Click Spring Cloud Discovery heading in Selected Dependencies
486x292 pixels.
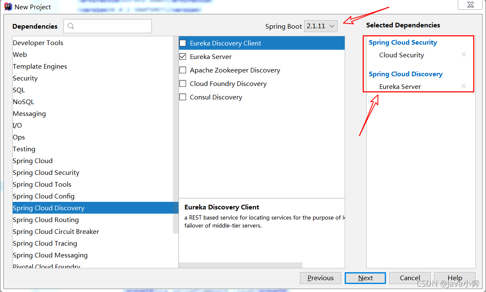pos(405,74)
